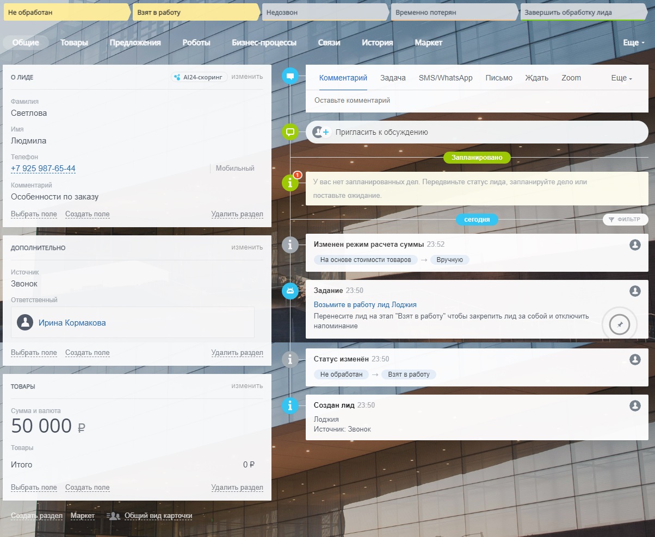This screenshot has height=537, width=655.
Task: Open the Связи tab
Action: click(x=329, y=42)
